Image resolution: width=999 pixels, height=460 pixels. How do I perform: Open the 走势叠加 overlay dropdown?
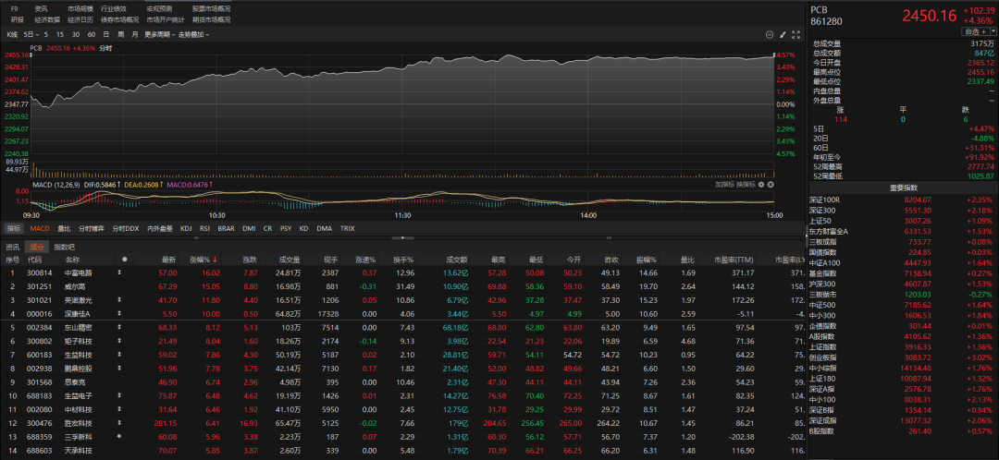(x=194, y=35)
